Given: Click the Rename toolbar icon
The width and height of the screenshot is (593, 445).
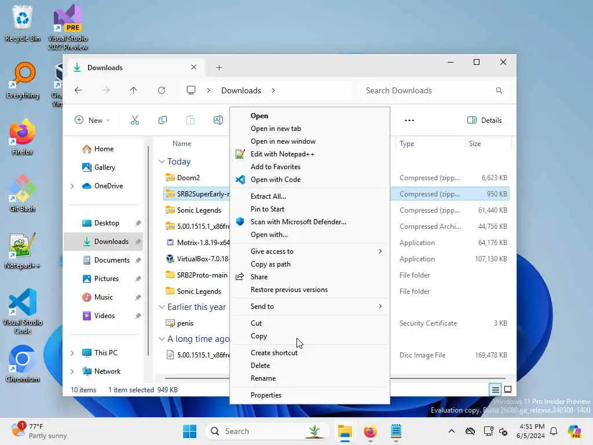Looking at the screenshot, I should click(218, 121).
